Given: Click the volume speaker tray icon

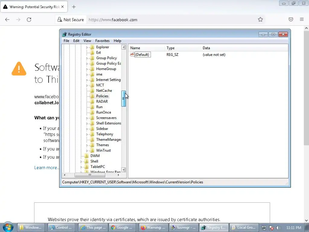Looking at the screenshot, I should [x=279, y=228].
